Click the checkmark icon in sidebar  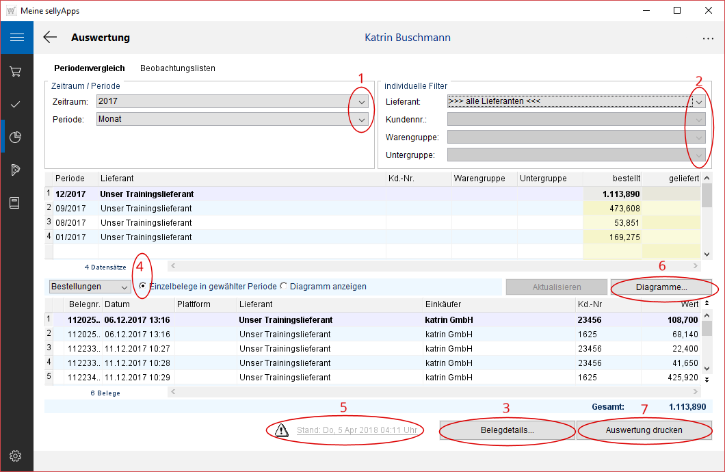coord(16,104)
